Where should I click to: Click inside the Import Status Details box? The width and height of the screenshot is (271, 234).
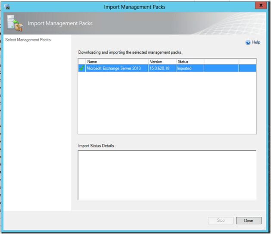(167, 175)
